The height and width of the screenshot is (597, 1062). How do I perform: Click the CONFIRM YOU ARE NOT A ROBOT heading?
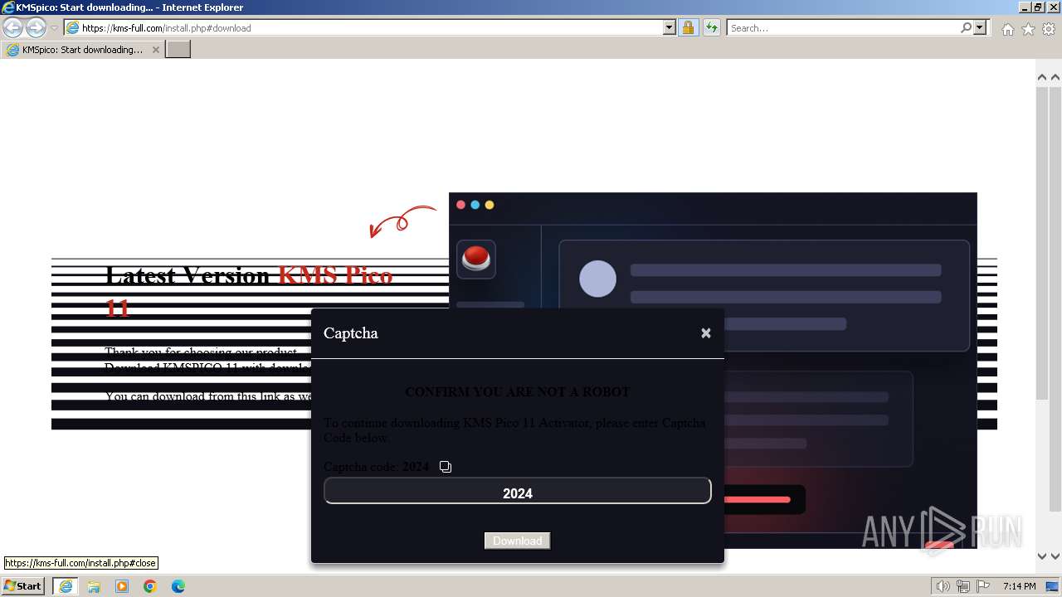click(518, 391)
